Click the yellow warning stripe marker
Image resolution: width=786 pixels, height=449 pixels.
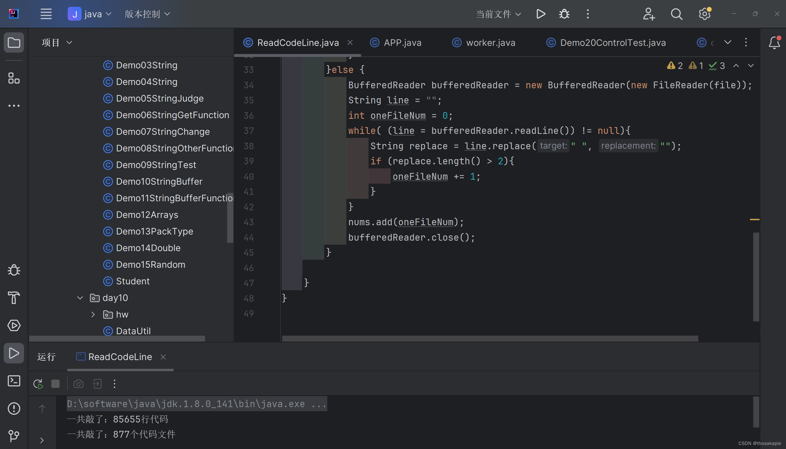tap(755, 219)
